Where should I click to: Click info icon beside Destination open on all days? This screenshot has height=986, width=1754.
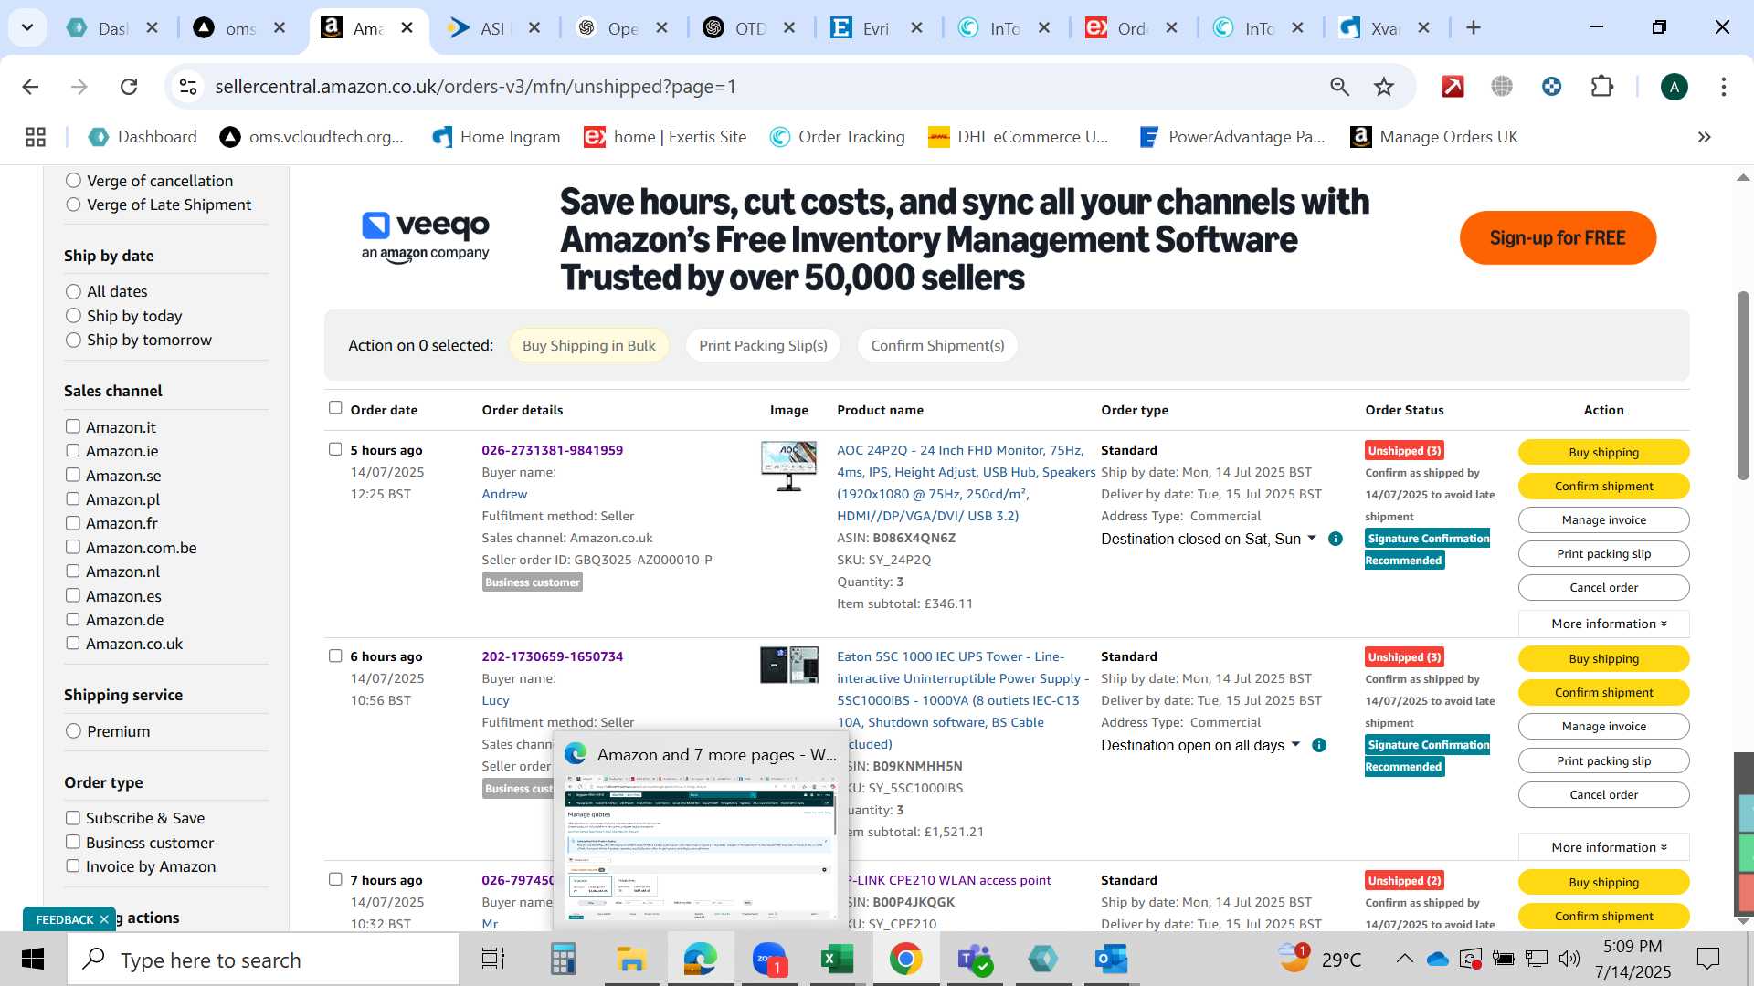(x=1318, y=745)
